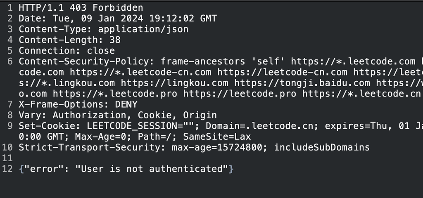Click the Content-Security-Policy header name
The image size is (423, 198).
point(83,62)
